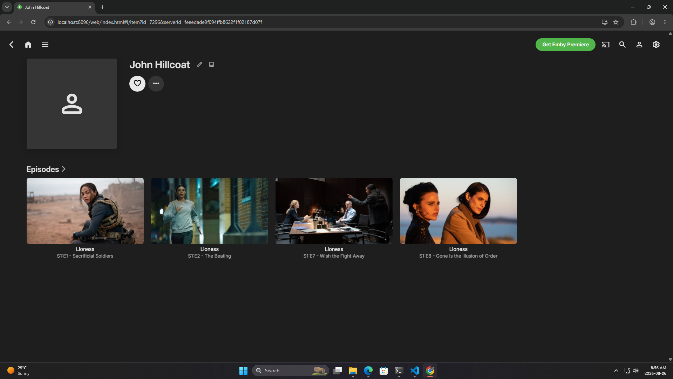Open Microsoft Store from taskbar
Viewport: 673px width, 379px height.
[384, 371]
